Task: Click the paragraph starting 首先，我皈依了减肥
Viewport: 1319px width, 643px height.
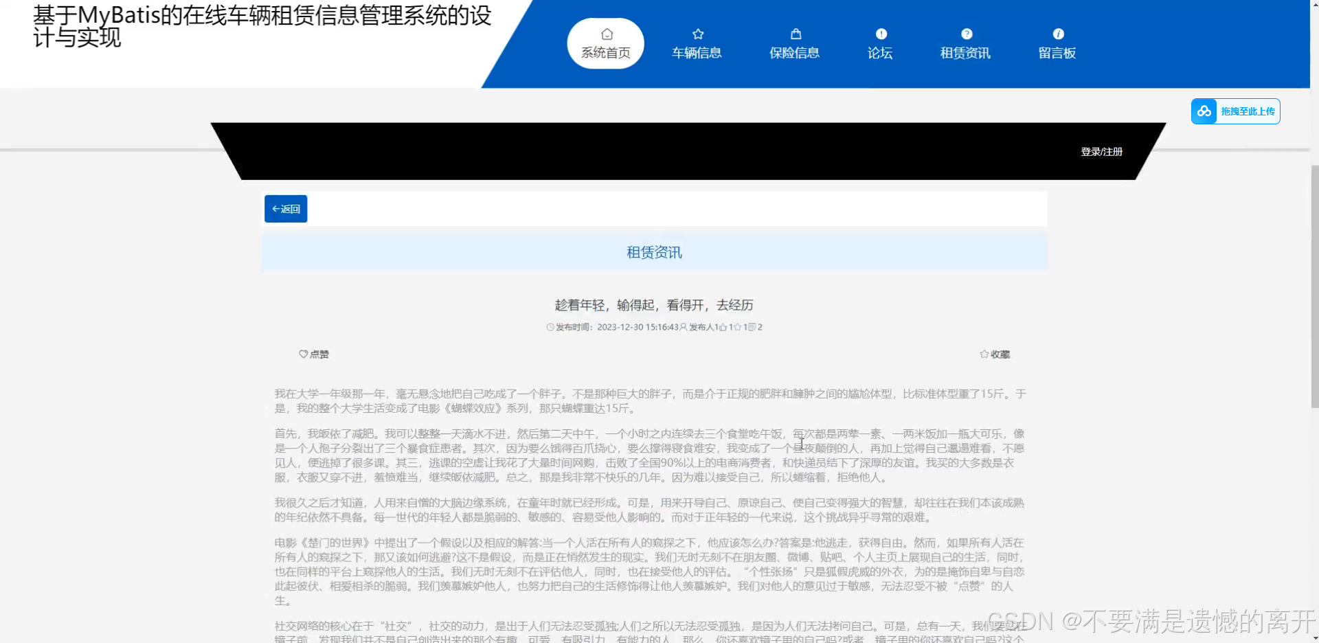Action: click(x=650, y=455)
